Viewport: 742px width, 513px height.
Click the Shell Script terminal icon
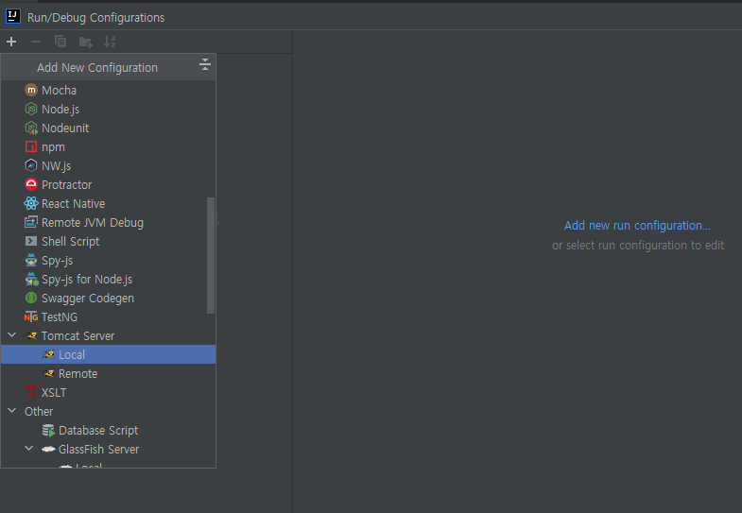click(x=31, y=241)
